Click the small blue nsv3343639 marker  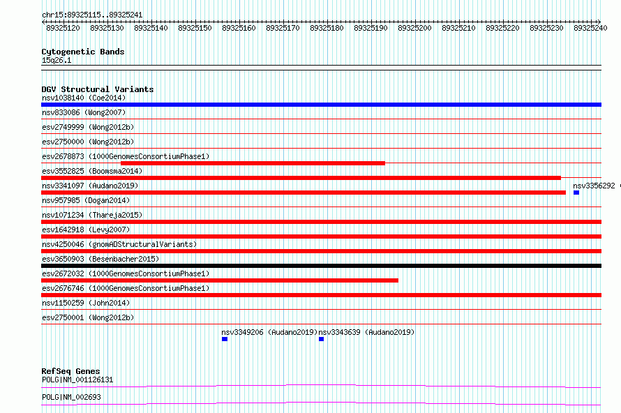point(321,339)
